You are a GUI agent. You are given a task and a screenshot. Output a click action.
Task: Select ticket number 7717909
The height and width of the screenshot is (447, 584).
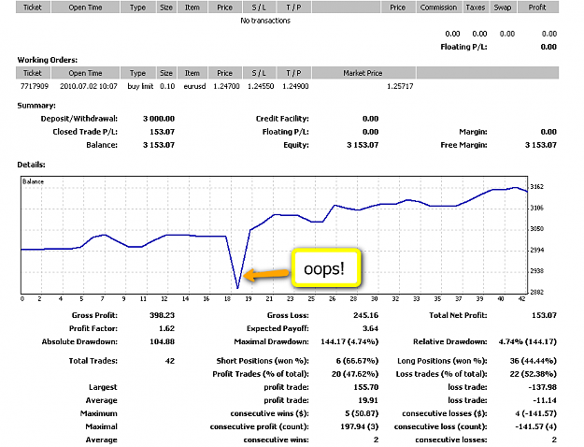point(35,86)
